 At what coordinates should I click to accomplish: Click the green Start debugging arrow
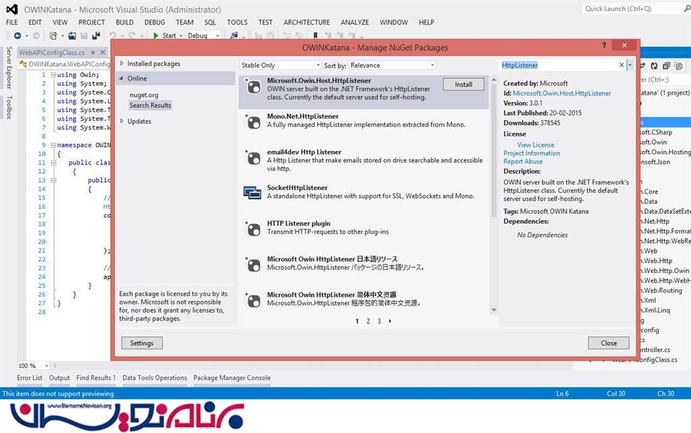[156, 36]
